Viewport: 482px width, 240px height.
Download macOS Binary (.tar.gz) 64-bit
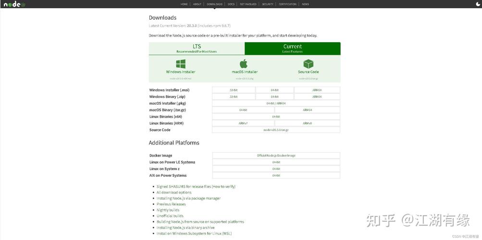point(243,110)
